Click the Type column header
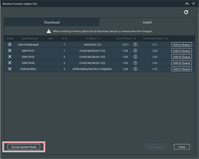 [50, 39]
